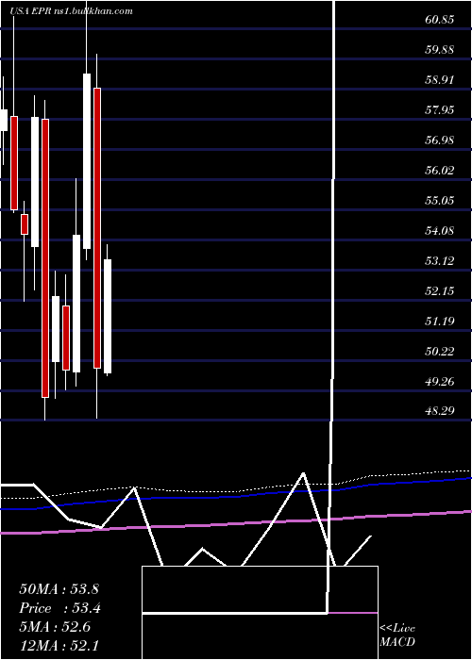The image size is (472, 660).
Task: Click the 49.26 price axis label
Action: [440, 381]
